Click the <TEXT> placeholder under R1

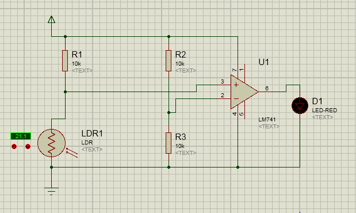[82, 70]
